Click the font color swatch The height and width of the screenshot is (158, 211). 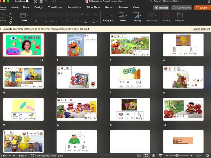(x=94, y=21)
